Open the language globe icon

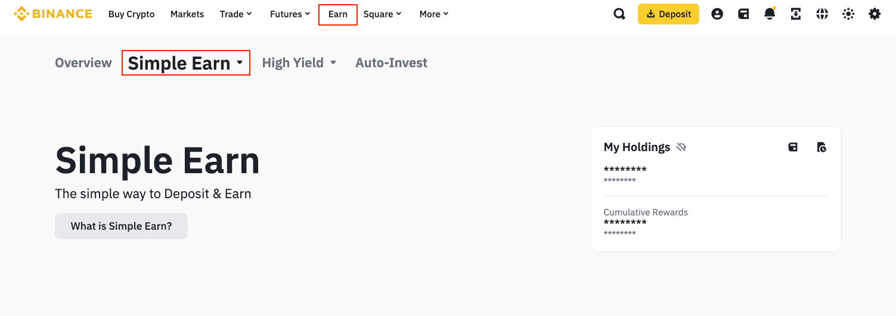click(x=822, y=14)
